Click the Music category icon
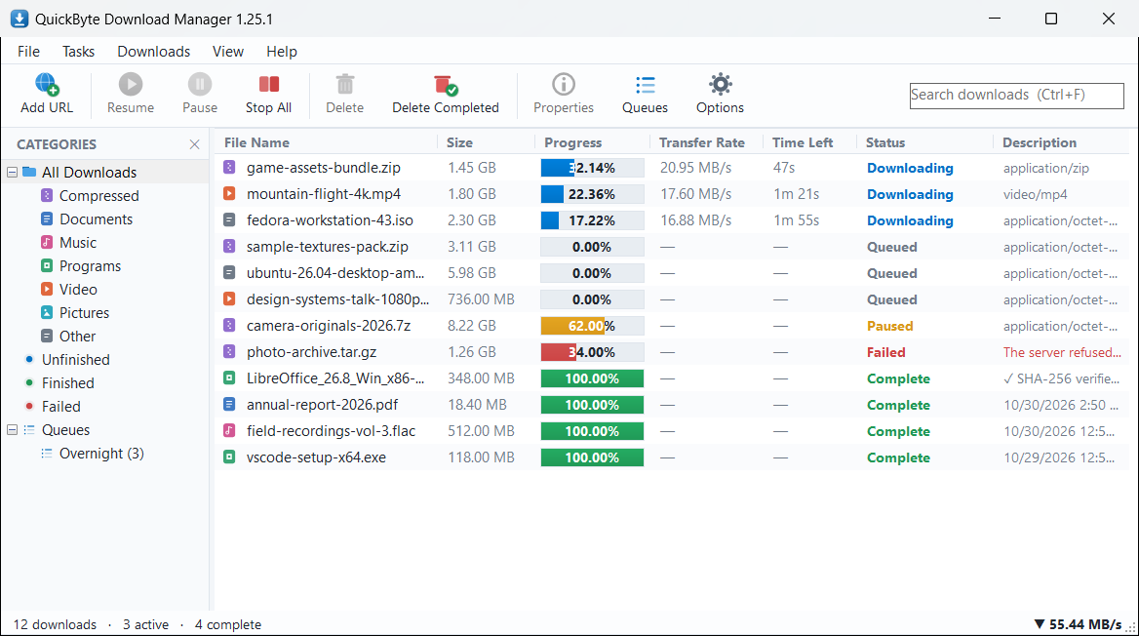Image resolution: width=1139 pixels, height=636 pixels. coord(47,242)
